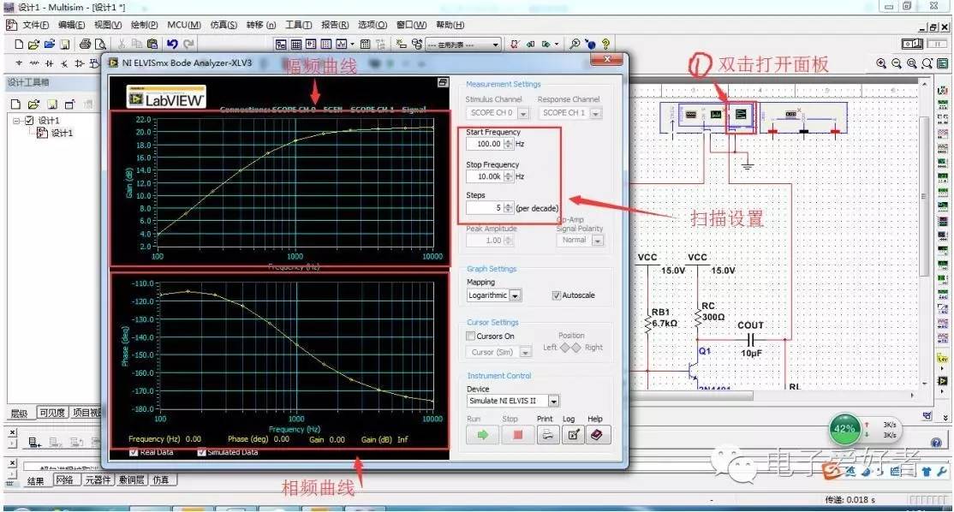Open Print Preview from the main toolbar
Image resolution: width=954 pixels, height=512 pixels.
point(100,44)
